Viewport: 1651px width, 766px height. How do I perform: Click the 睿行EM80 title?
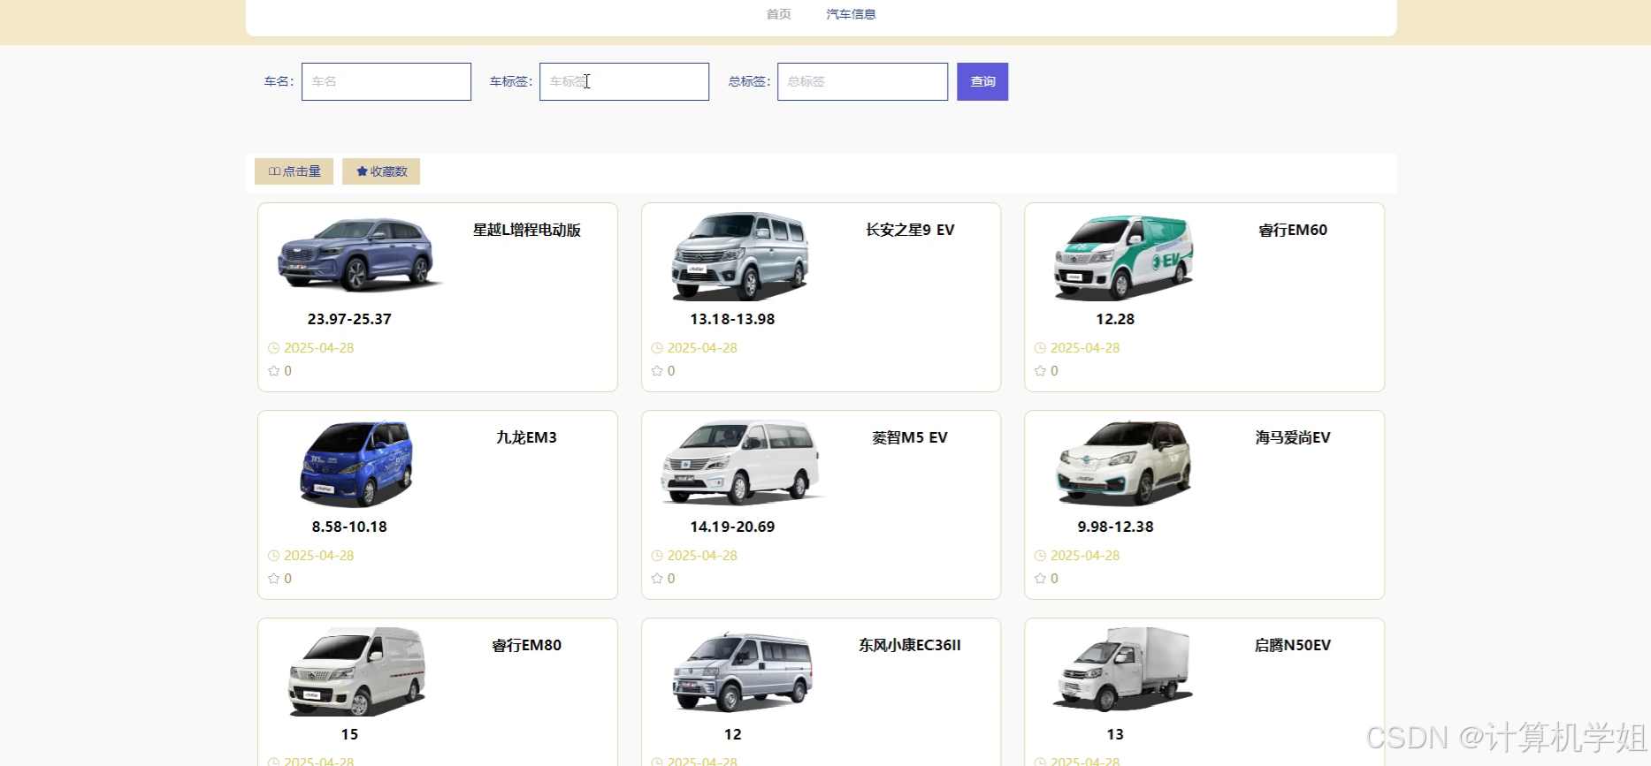coord(527,645)
